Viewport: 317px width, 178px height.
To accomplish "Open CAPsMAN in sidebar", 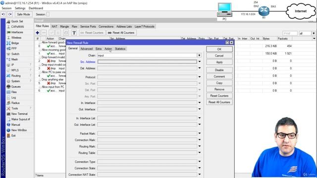I will pos(17,27).
